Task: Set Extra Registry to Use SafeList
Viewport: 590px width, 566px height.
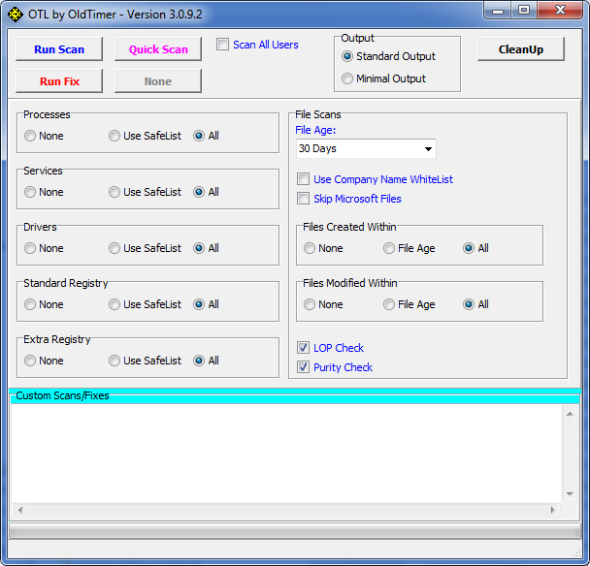Action: [x=115, y=361]
